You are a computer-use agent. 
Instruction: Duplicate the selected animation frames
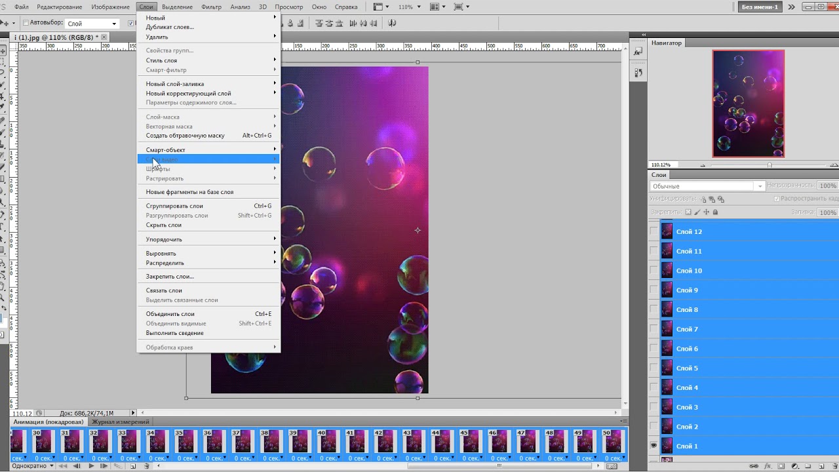coord(133,466)
